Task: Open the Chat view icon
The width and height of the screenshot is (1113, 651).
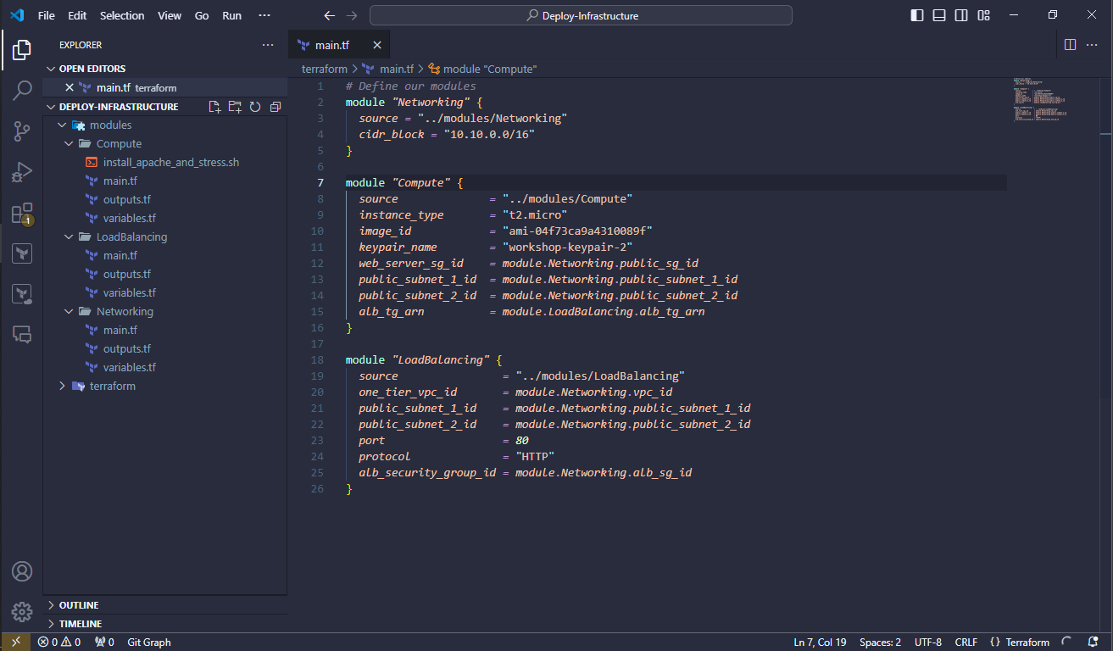Action: (22, 334)
